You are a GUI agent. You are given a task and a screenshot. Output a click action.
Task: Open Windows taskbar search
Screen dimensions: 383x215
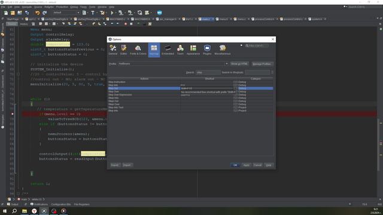click(x=14, y=211)
